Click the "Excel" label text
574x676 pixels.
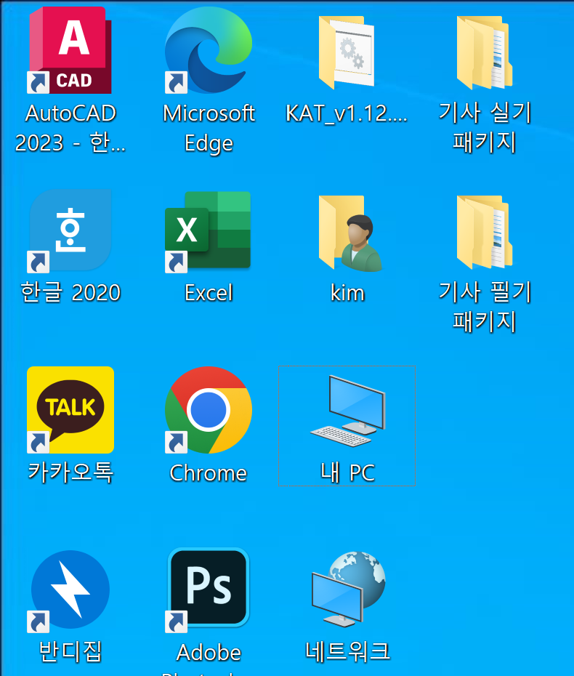tap(209, 293)
